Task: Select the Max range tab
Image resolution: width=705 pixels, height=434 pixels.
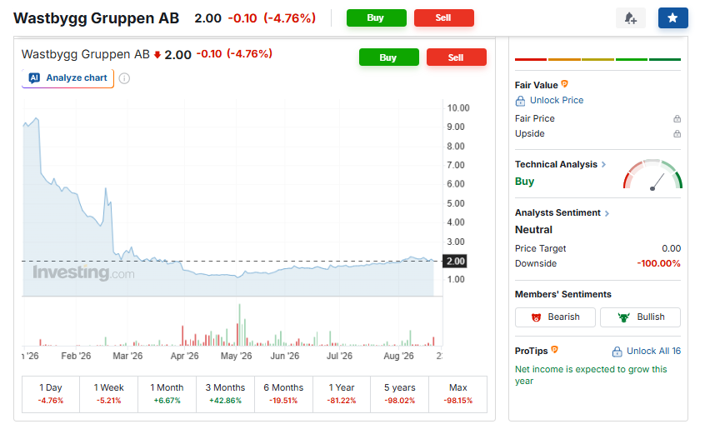Action: [x=458, y=394]
